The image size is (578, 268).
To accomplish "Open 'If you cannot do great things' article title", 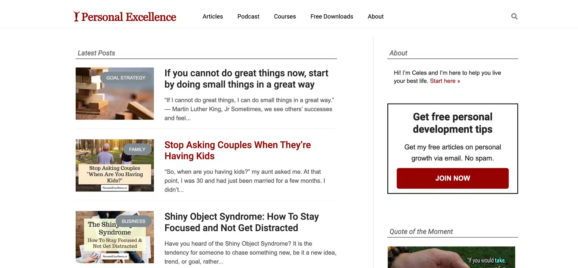I will 246,79.
